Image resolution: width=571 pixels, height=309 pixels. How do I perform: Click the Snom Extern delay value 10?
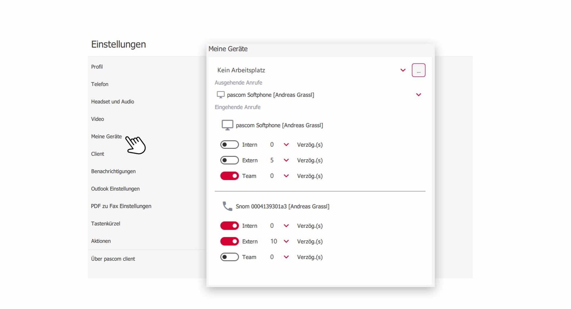[x=274, y=242]
